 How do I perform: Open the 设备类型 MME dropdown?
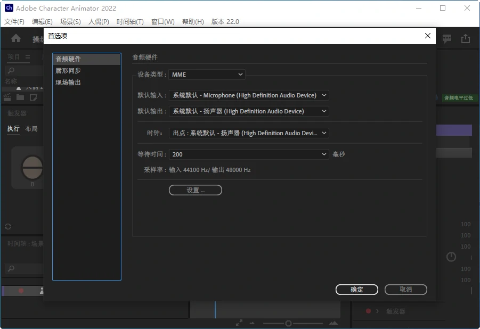pyautogui.click(x=207, y=75)
